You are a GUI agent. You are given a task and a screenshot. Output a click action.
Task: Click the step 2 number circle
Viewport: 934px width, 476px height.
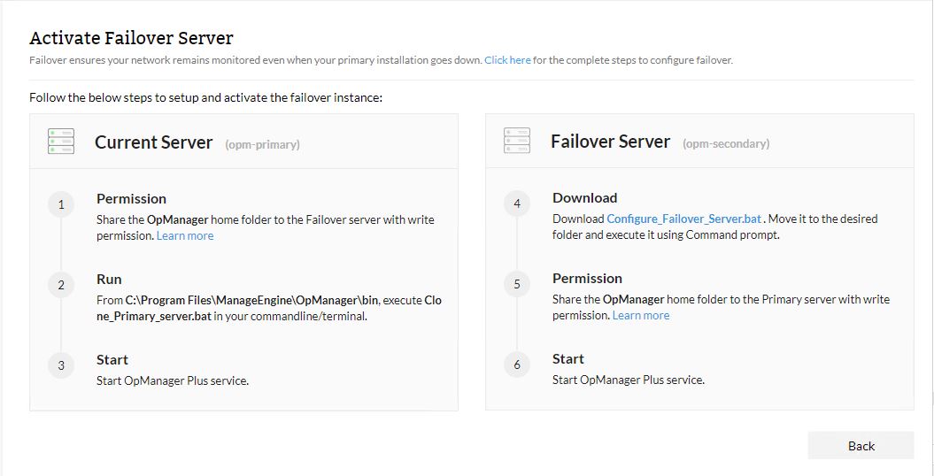(61, 285)
